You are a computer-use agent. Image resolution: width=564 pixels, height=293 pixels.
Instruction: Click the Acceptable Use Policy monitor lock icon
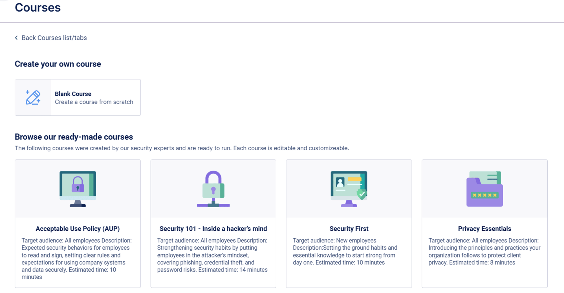78,189
